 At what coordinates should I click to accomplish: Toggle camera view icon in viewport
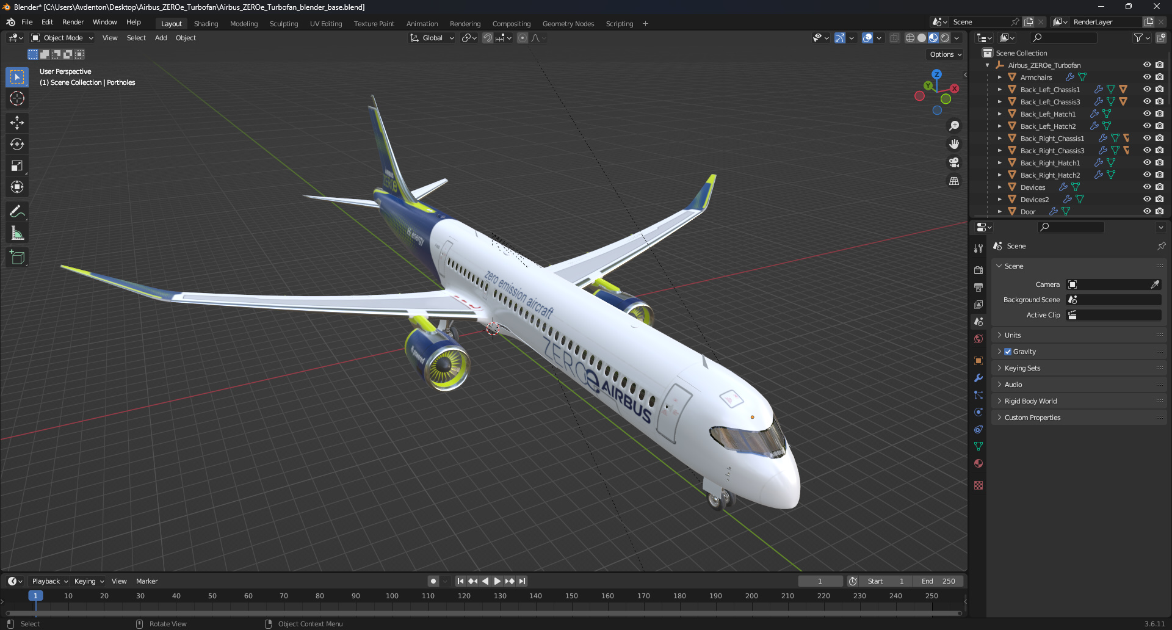pyautogui.click(x=954, y=162)
